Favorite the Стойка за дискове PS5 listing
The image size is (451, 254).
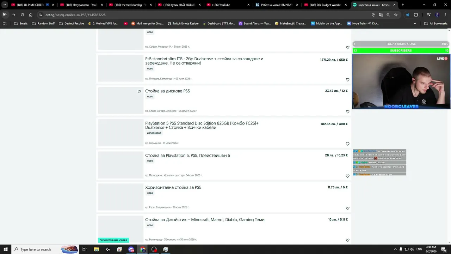(347, 112)
